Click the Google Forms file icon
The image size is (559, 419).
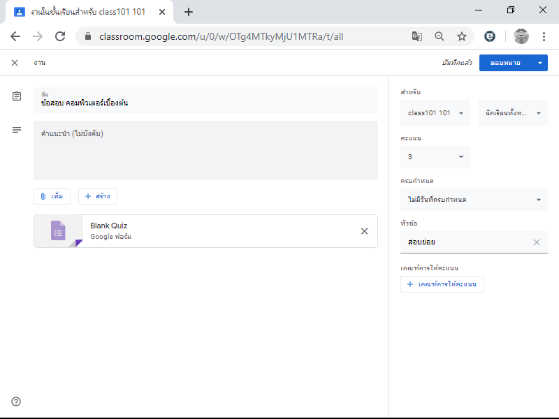[x=58, y=230]
